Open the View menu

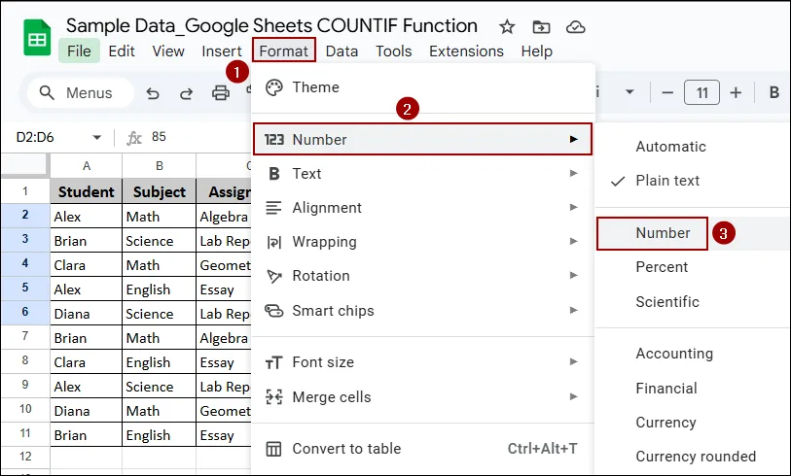(168, 51)
